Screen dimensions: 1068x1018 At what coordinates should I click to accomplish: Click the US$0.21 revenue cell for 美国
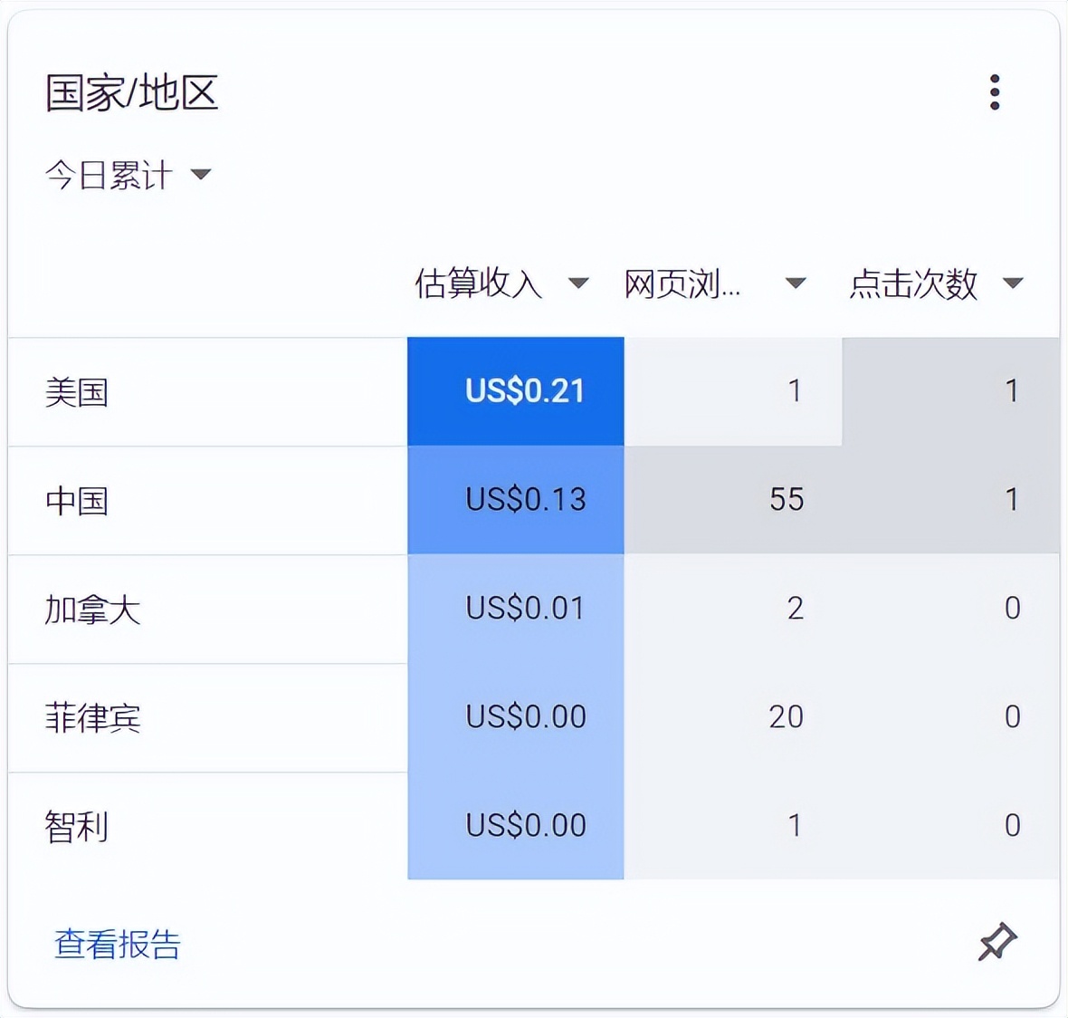coord(523,390)
